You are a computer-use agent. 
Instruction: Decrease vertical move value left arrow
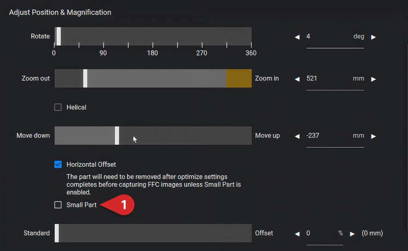(x=297, y=136)
